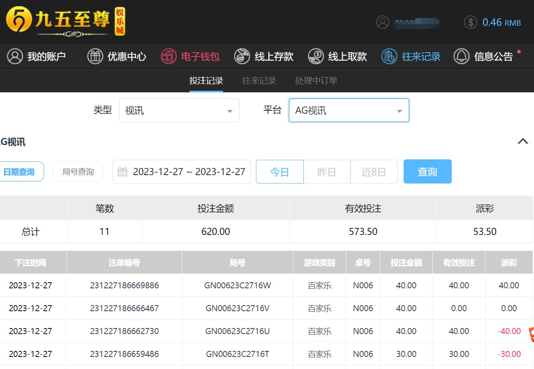The image size is (534, 369).
Task: Click the 总计 row label
Action: 30,232
